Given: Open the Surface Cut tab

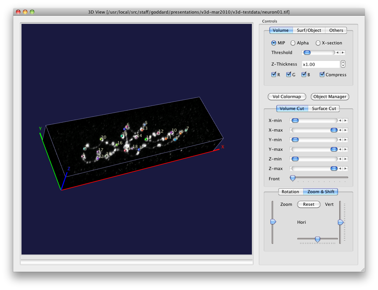Looking at the screenshot, I should [324, 108].
